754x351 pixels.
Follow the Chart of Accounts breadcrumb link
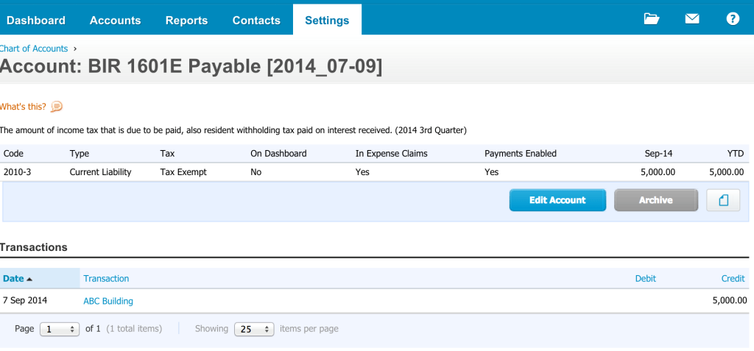(x=34, y=49)
